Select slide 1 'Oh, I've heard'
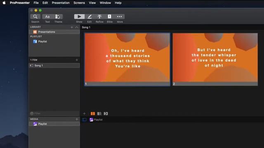The image size is (264, 148). coord(127,59)
